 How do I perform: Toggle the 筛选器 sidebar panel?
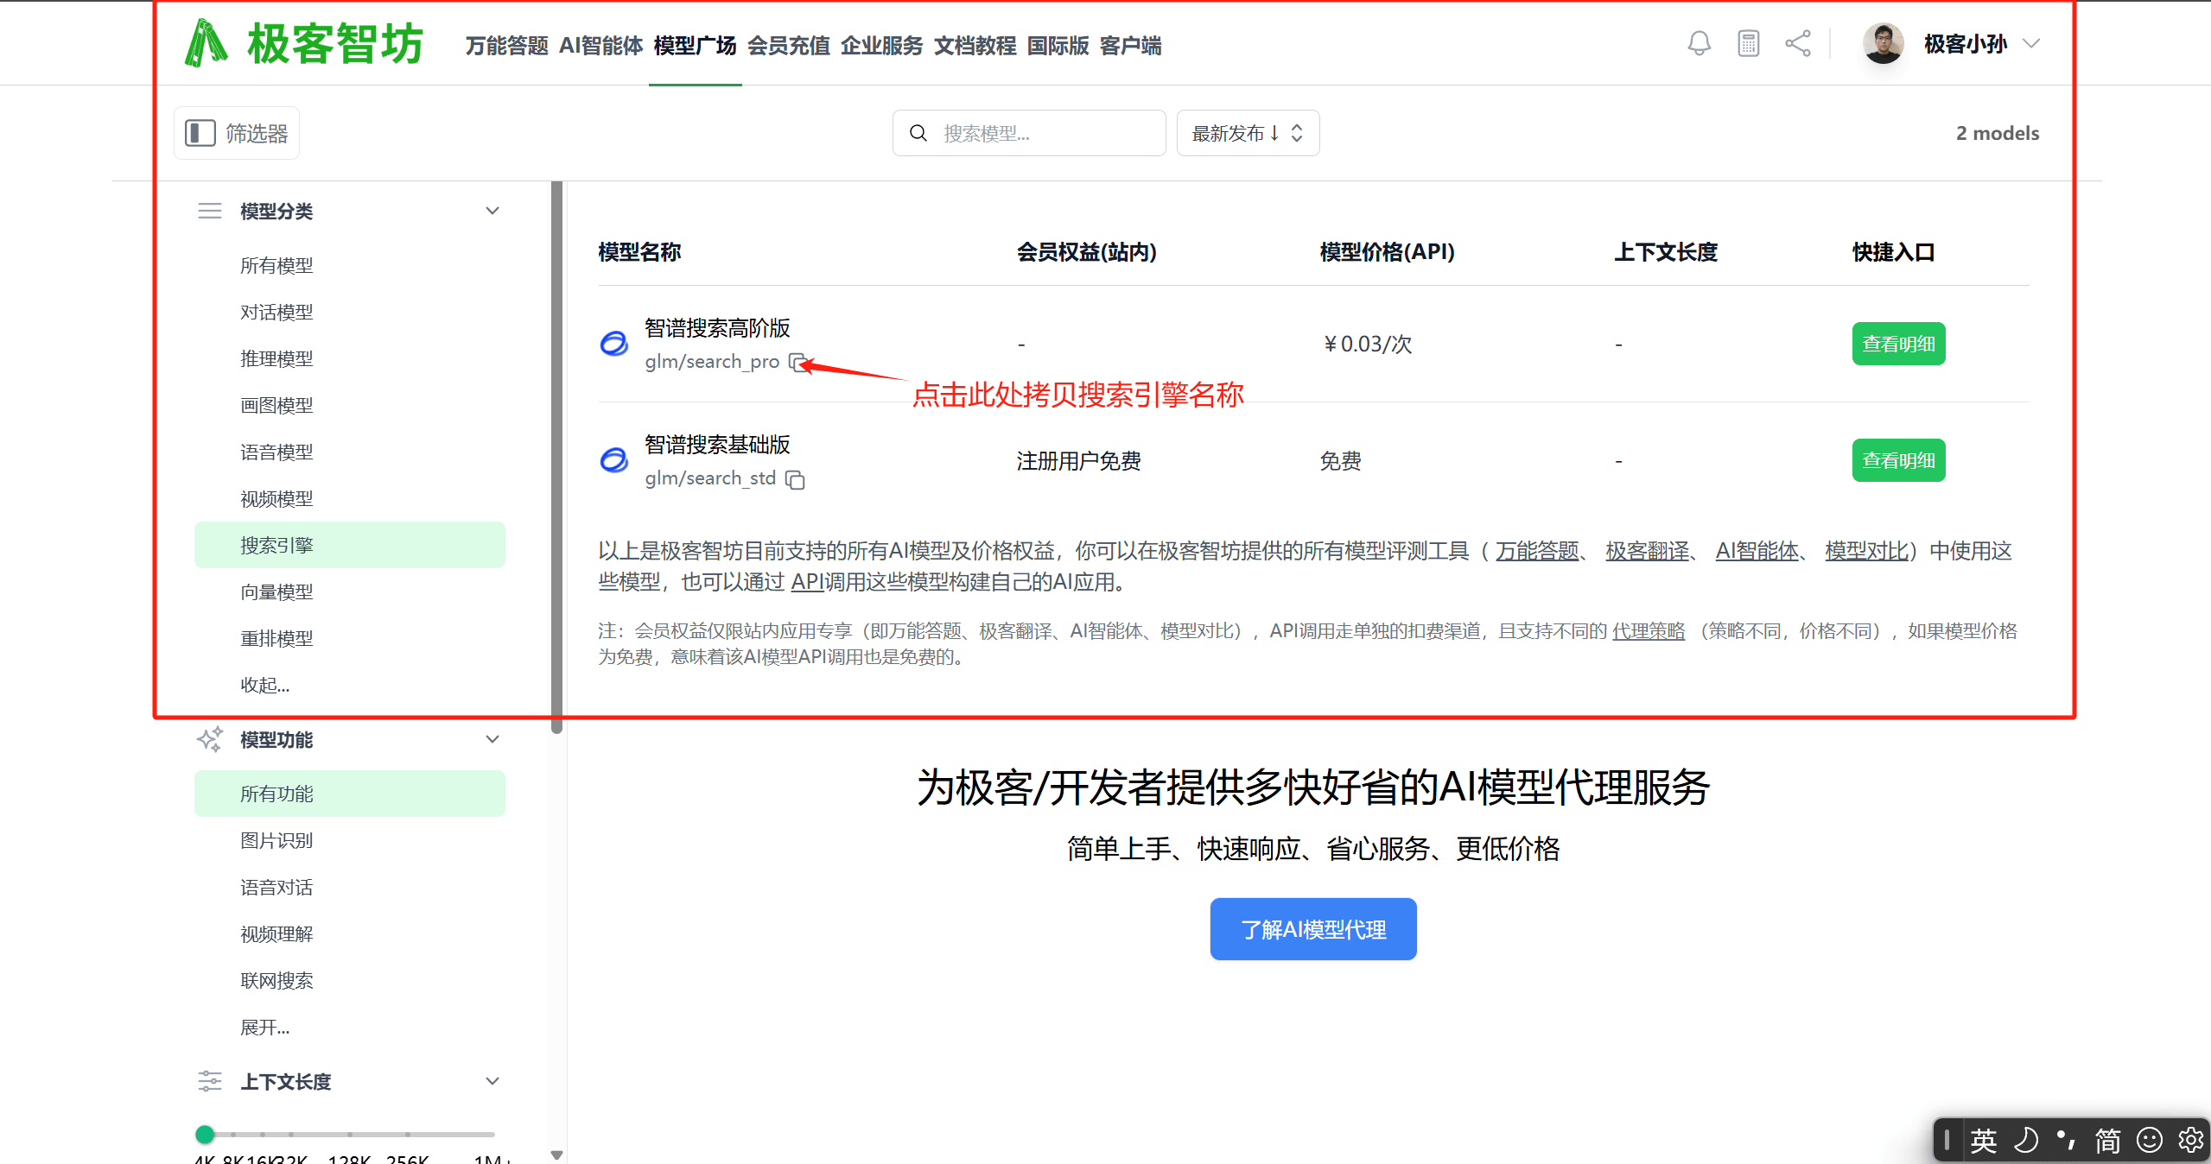[237, 133]
